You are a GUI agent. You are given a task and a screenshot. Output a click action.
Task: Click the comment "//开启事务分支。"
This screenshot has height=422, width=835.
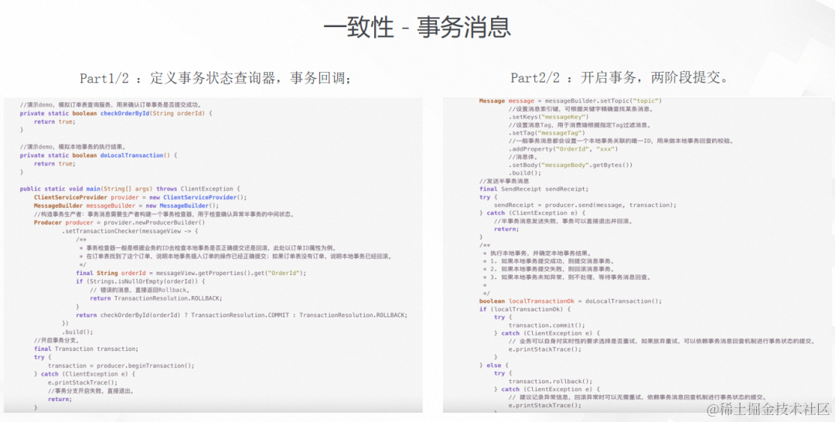coord(56,340)
